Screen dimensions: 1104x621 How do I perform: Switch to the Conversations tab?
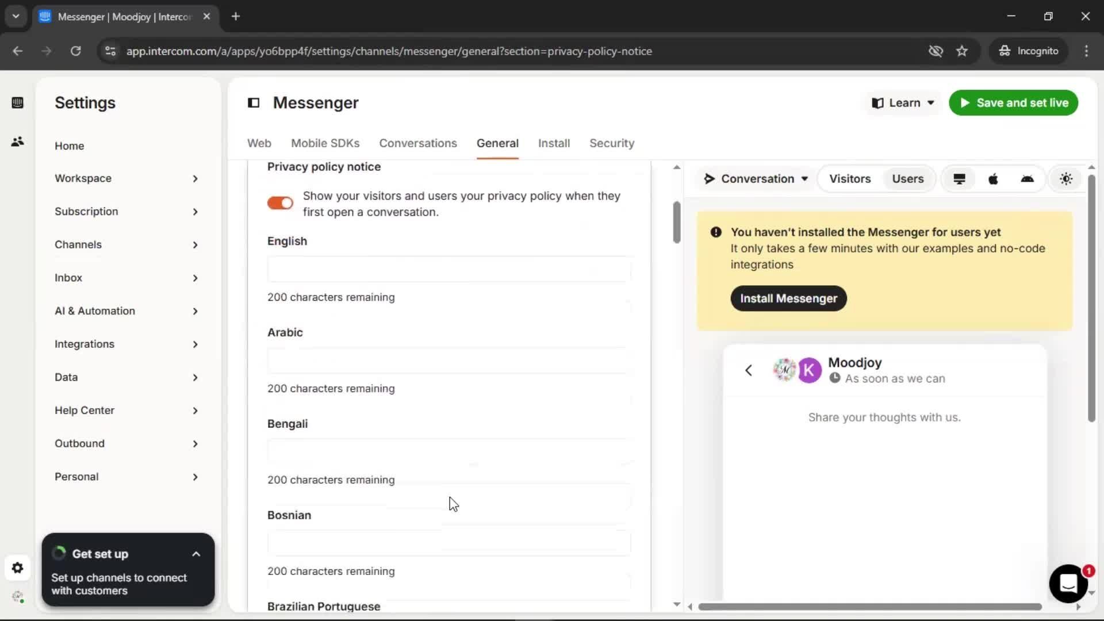coord(418,144)
